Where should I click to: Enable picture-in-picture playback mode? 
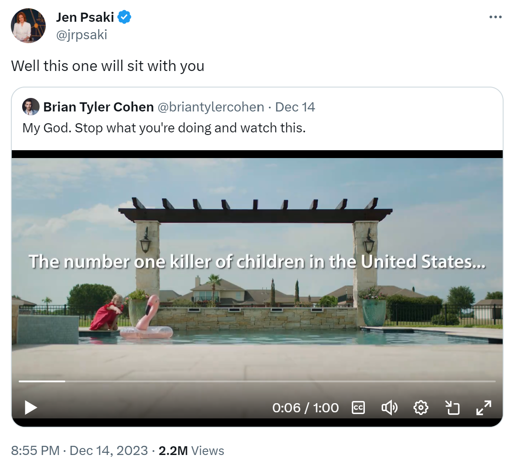tap(452, 408)
